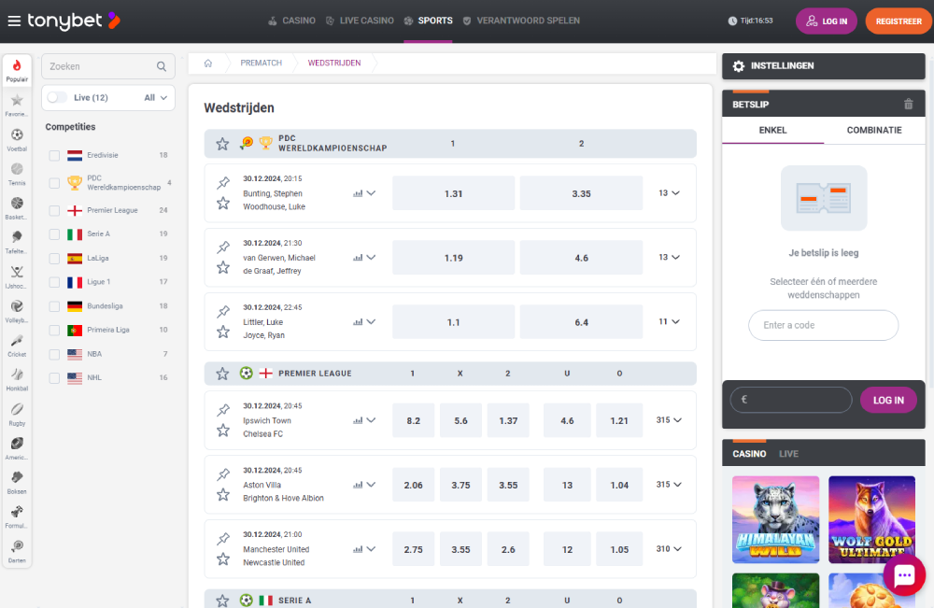The image size is (934, 608).
Task: Check the Eredivisie competition box
Action: [54, 155]
